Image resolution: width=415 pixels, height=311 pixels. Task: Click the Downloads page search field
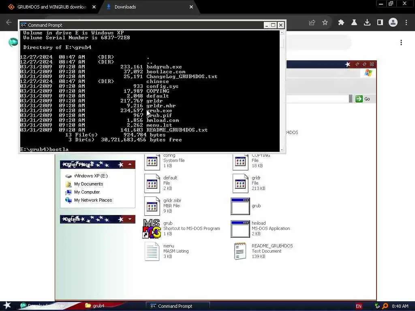319,43
